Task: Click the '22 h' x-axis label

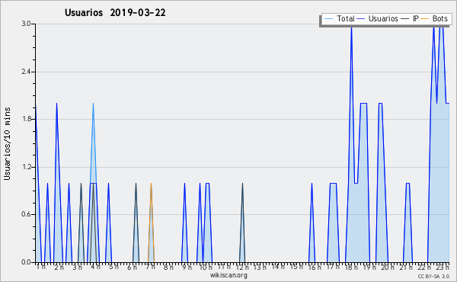Action: [424, 267]
